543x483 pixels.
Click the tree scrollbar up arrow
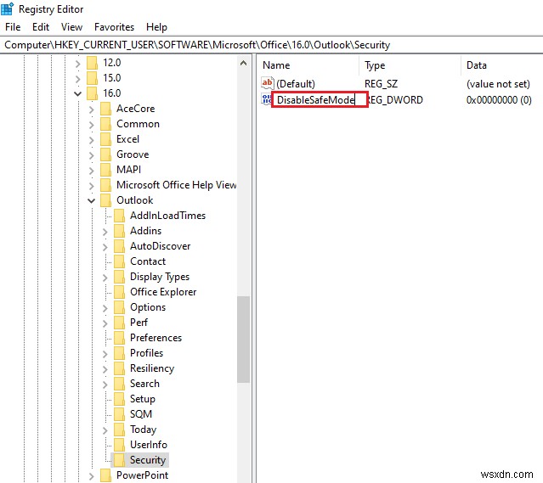coord(243,64)
